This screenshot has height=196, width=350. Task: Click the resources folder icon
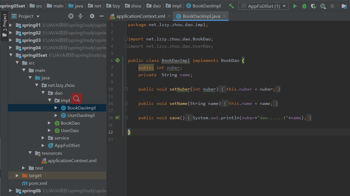click(38, 153)
